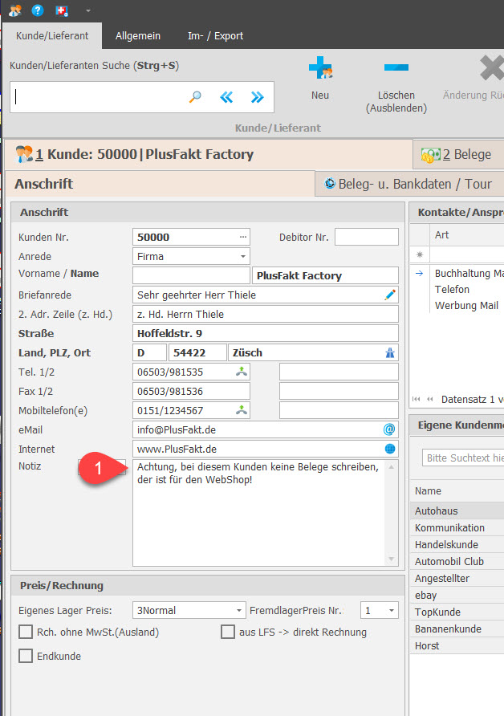Go to previous page contact navigator icon
The image size is (504, 716).
click(x=429, y=399)
